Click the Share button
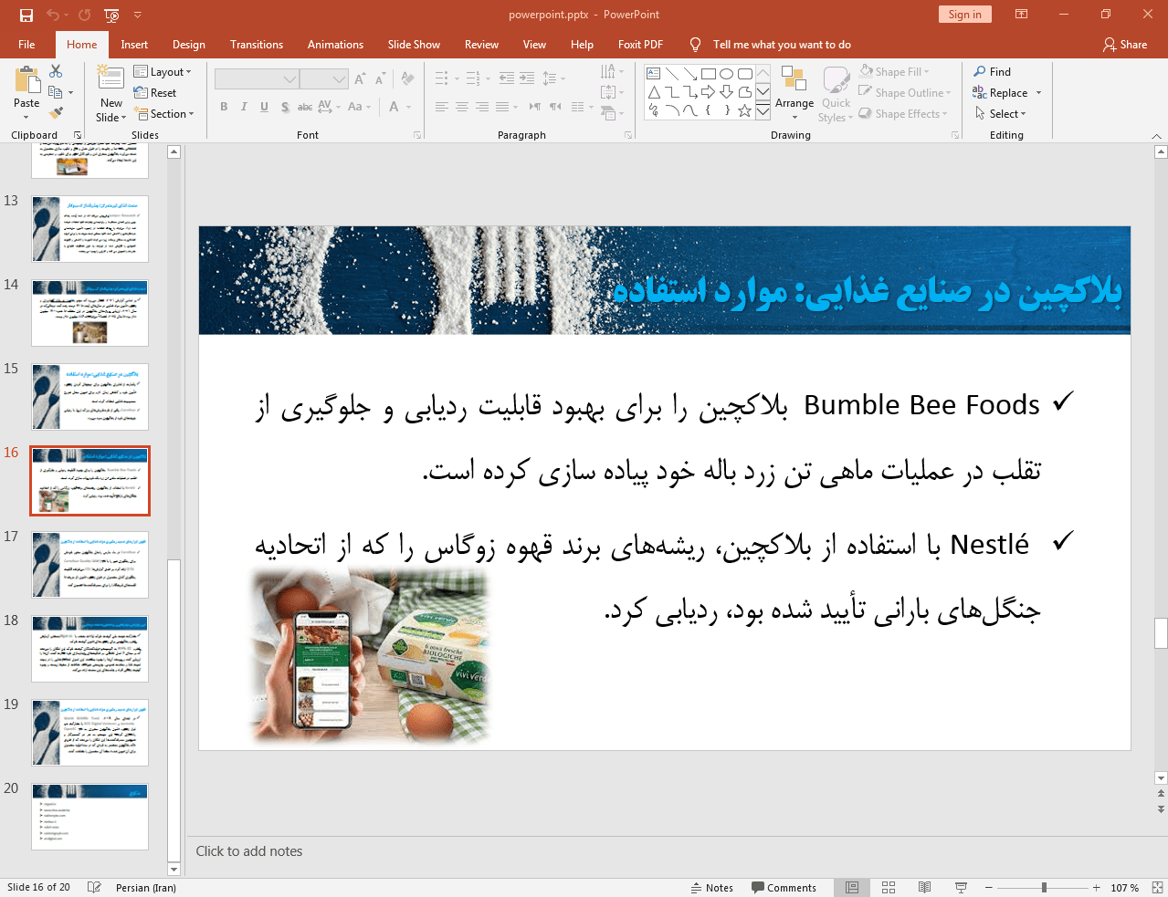Screen dimensions: 1168x897 (1125, 45)
